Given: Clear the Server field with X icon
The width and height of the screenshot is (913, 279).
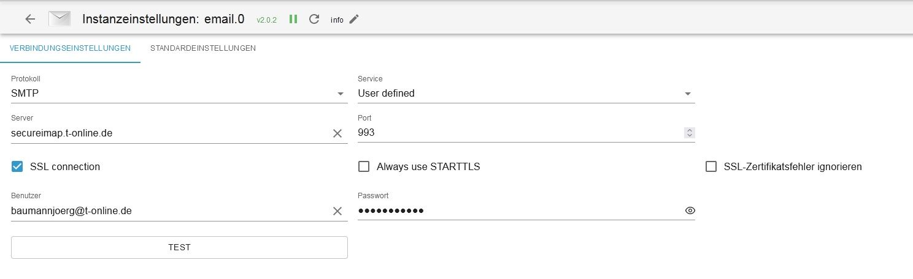Looking at the screenshot, I should pos(337,133).
